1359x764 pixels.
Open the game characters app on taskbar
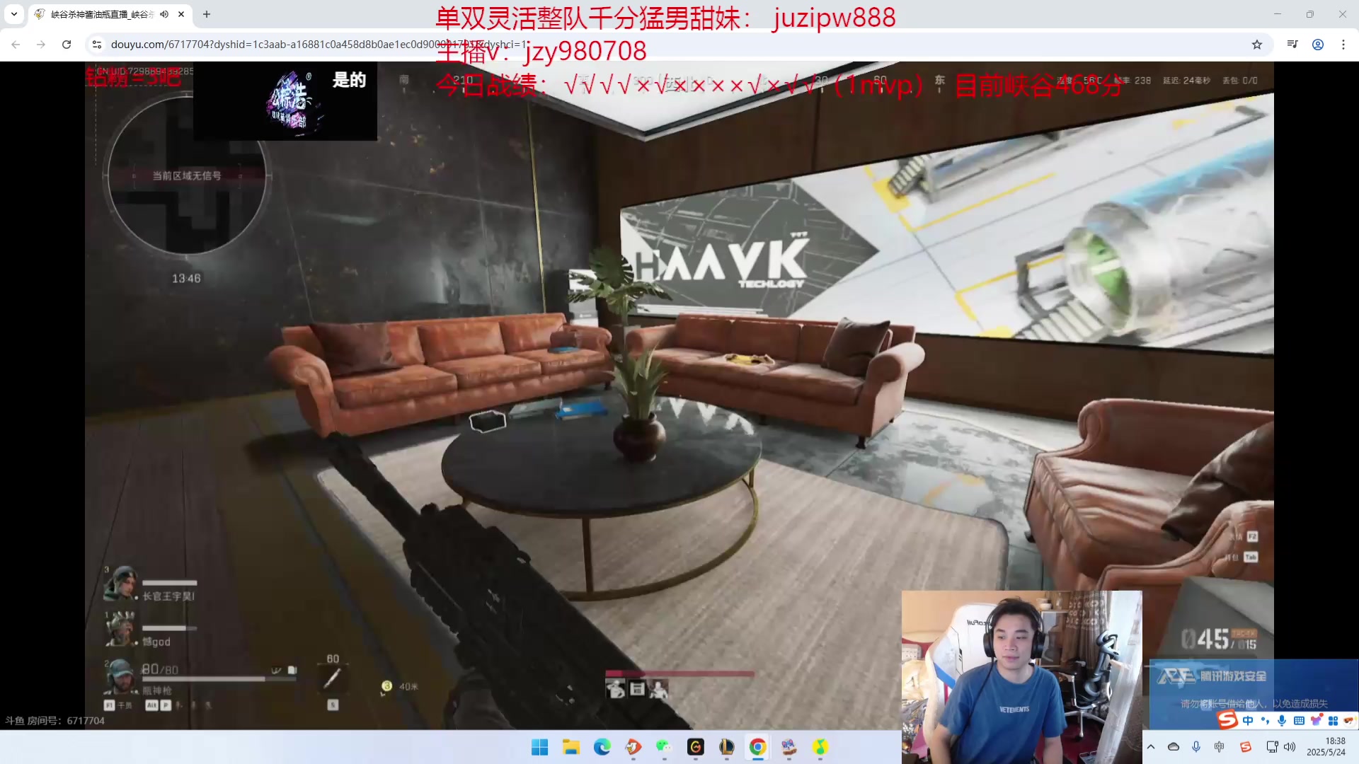789,747
